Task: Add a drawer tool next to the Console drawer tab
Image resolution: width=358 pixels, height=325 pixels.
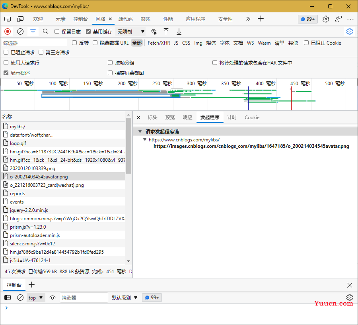Action: [31, 285]
